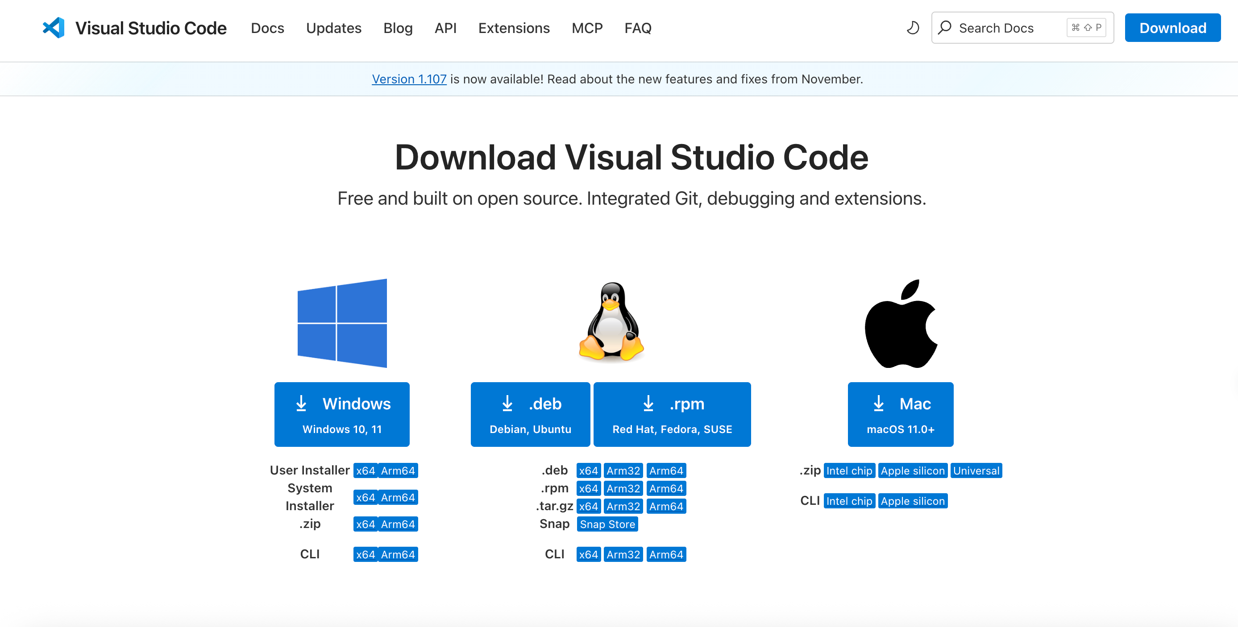
Task: Download the Windows 10, 11 installer
Action: click(342, 414)
